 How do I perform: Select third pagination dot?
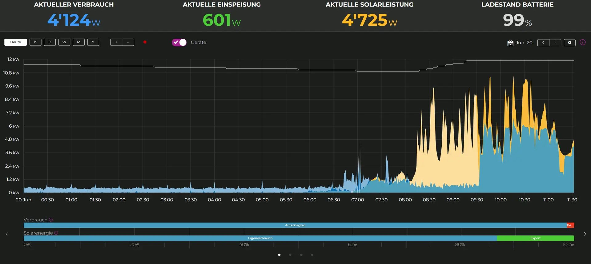point(301,255)
